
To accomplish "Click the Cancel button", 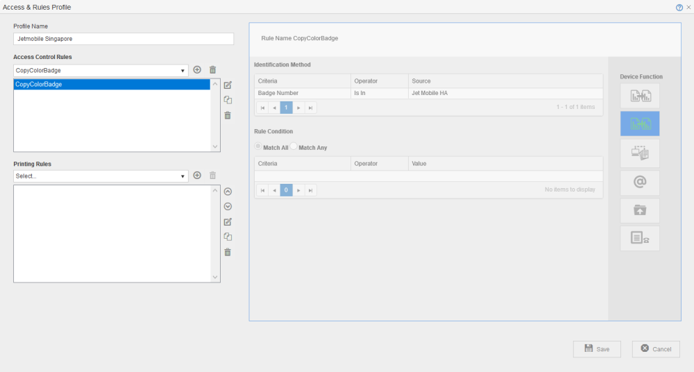I will [x=656, y=349].
